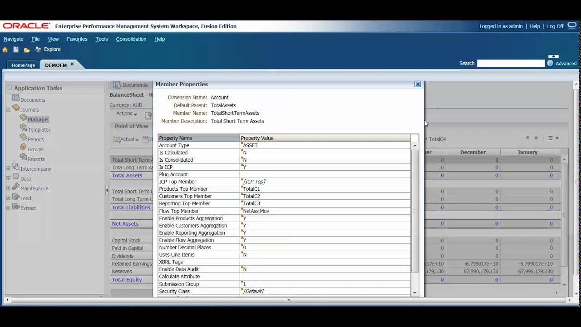Expand the Maintenance tree node

(x=8, y=188)
